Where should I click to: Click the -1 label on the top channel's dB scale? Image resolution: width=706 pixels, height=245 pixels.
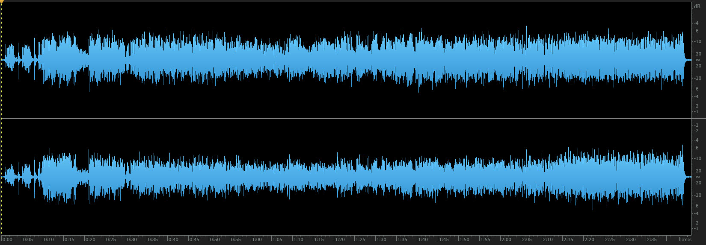[697, 111]
